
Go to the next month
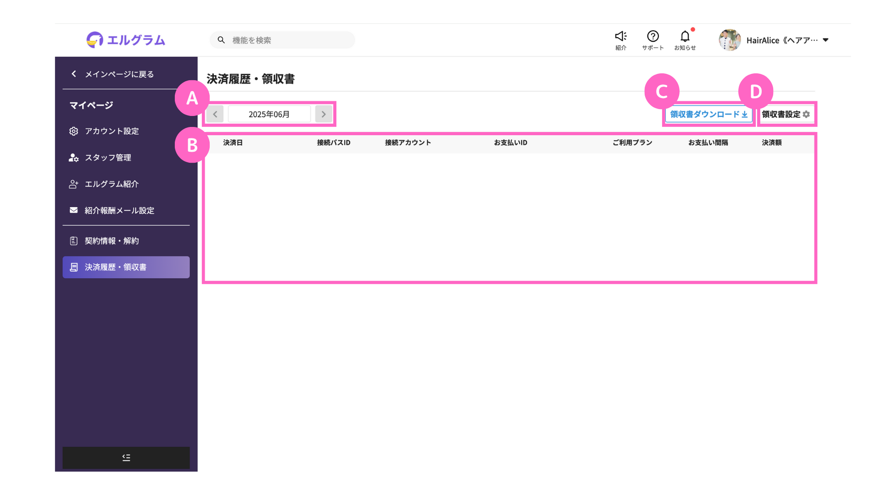pos(323,114)
